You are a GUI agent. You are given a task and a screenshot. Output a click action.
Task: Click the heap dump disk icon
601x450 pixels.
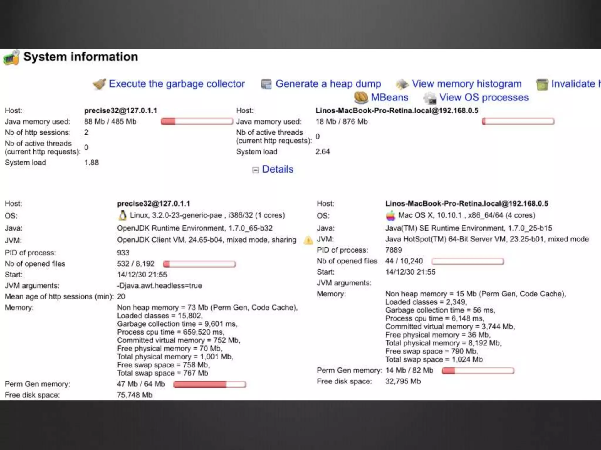pyautogui.click(x=266, y=84)
